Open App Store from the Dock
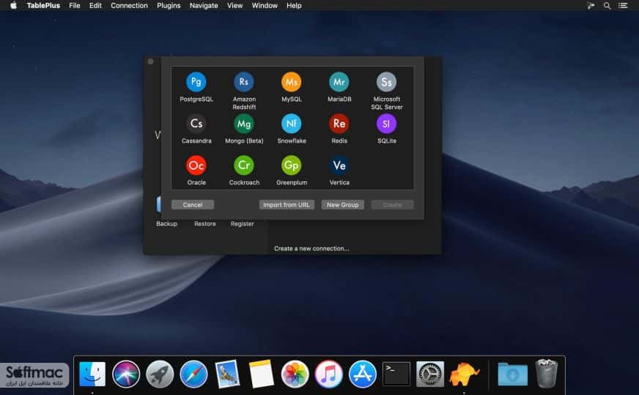This screenshot has height=395, width=639. (362, 374)
